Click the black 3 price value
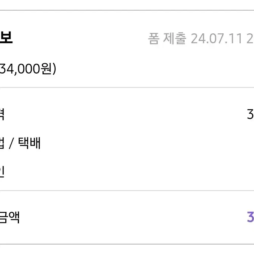Image resolution: width=254 pixels, height=254 pixels. pyautogui.click(x=250, y=114)
